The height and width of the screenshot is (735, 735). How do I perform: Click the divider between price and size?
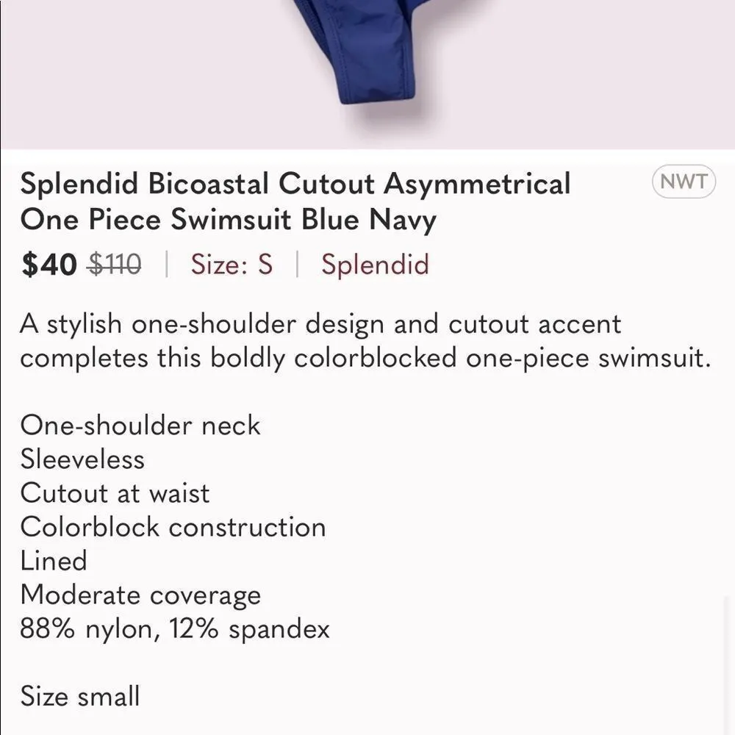(x=164, y=264)
